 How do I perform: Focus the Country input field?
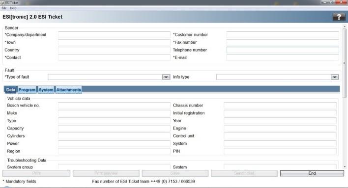point(114,50)
